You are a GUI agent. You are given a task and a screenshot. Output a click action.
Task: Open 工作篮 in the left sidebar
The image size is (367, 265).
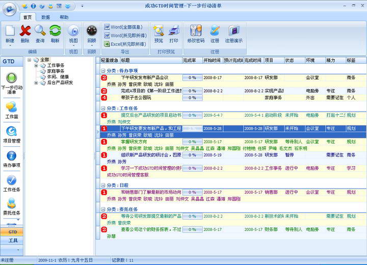(x=11, y=108)
